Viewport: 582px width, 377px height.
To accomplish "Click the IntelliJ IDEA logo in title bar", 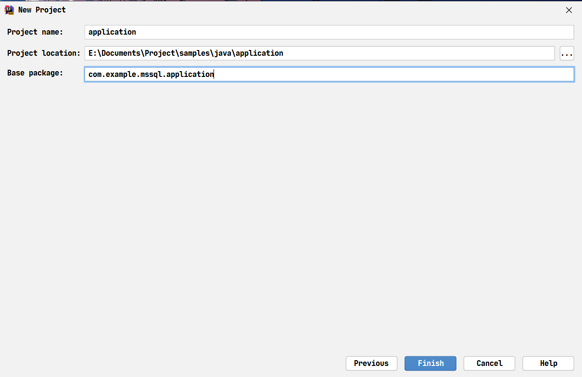I will [x=9, y=10].
